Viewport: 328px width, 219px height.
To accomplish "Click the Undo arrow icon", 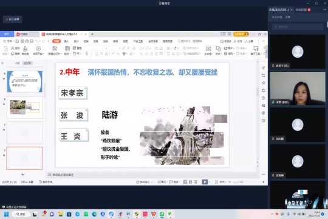I will [37, 41].
